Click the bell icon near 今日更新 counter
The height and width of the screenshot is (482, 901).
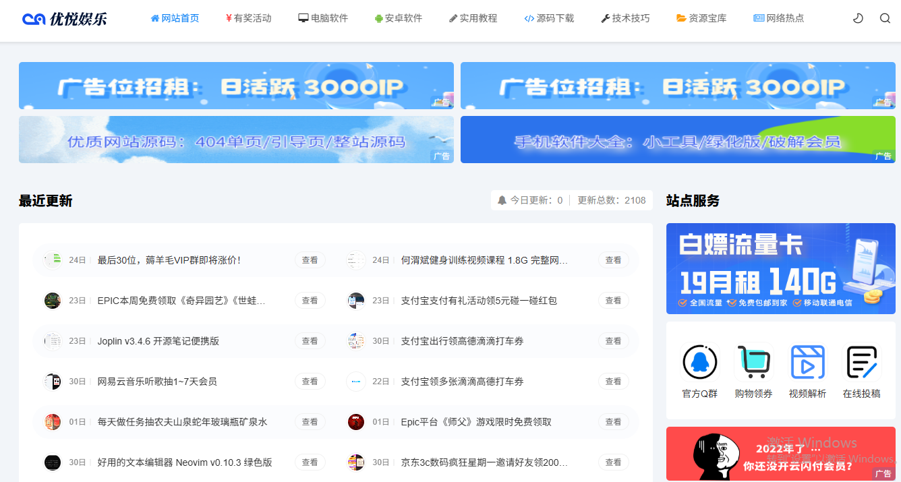click(x=502, y=200)
